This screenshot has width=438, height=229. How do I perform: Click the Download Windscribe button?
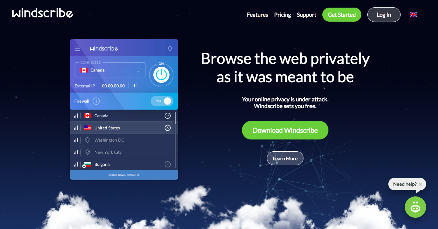(285, 130)
